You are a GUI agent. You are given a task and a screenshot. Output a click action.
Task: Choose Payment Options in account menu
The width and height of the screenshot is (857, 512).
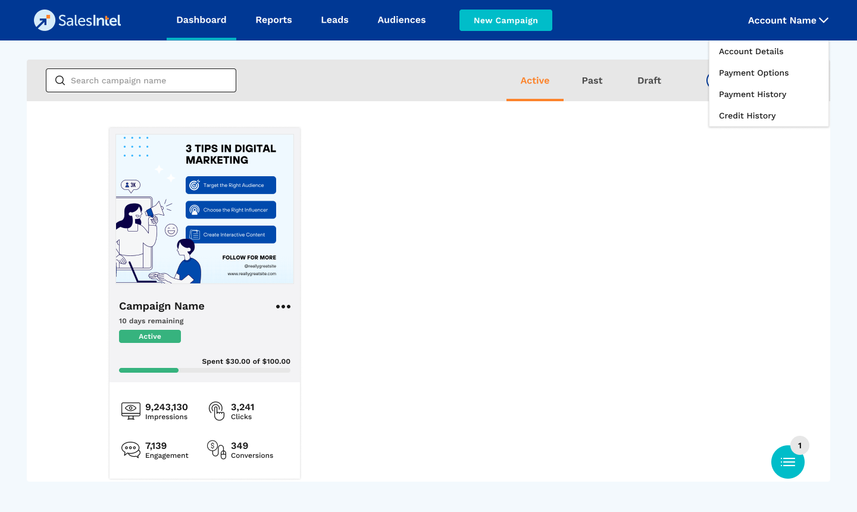[x=753, y=73]
